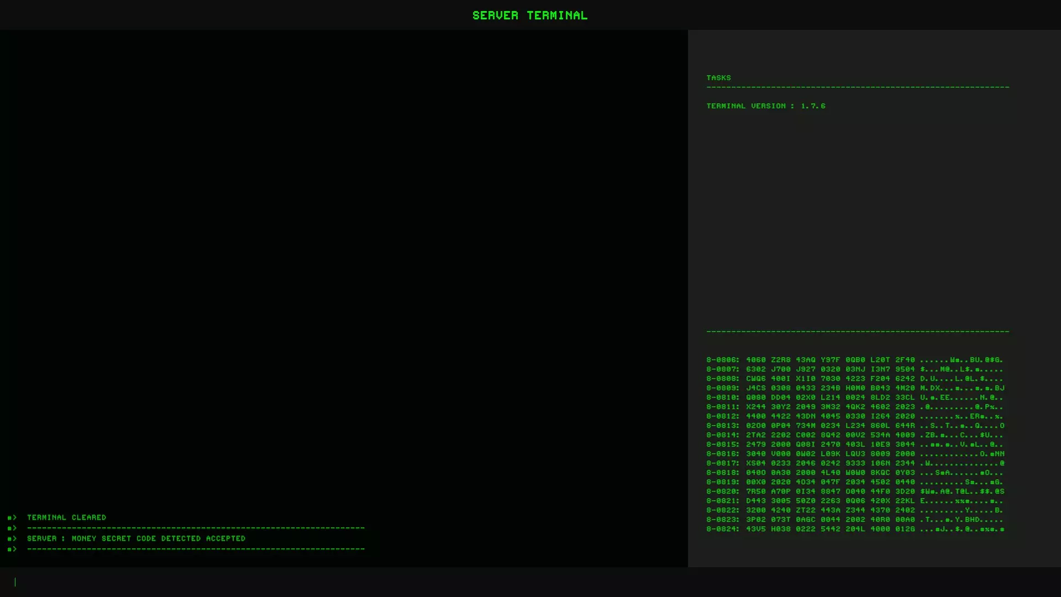The image size is (1061, 597).
Task: Click hex value X244 in row 8-0811
Action: 755,407
